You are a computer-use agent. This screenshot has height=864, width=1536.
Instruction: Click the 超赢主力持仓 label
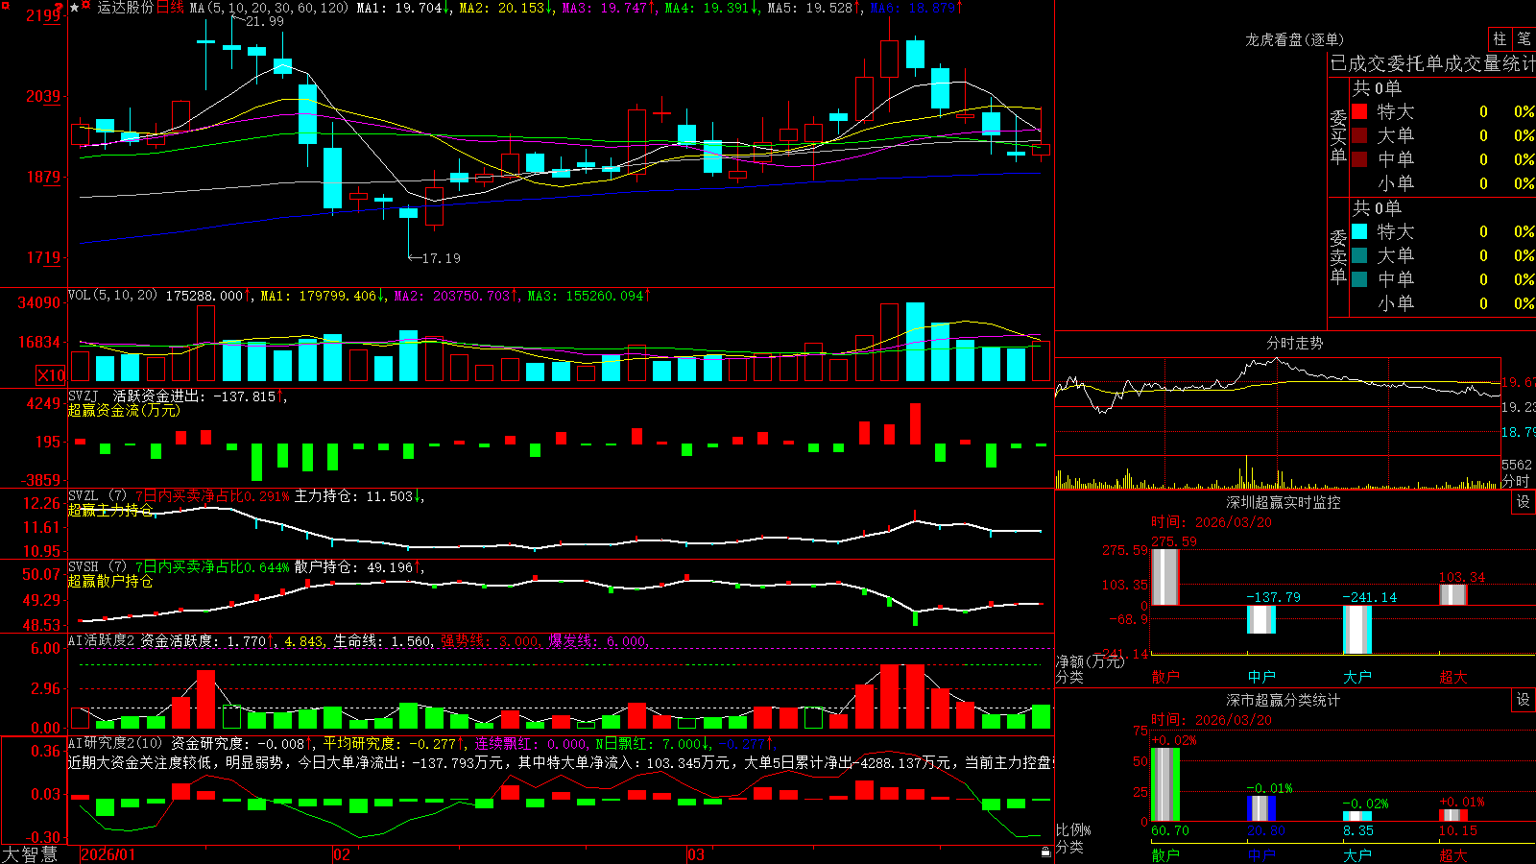(x=110, y=510)
